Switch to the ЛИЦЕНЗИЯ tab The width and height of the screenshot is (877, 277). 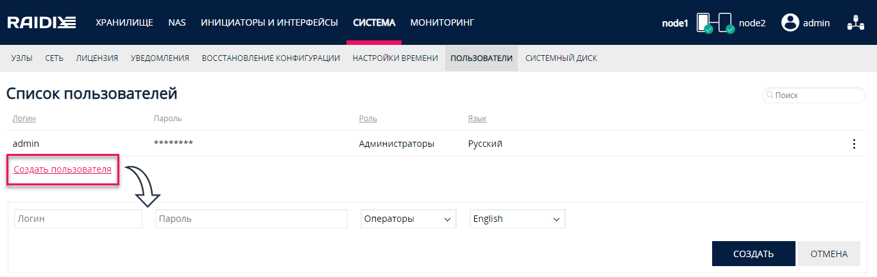97,58
